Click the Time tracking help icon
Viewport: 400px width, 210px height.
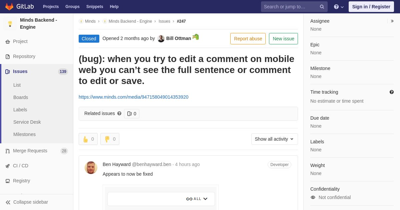[x=392, y=92]
